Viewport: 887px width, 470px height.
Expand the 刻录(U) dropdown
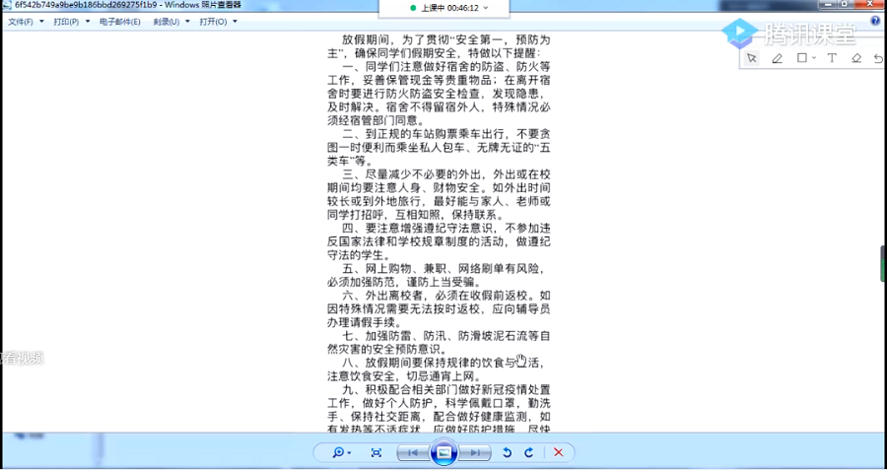[171, 21]
